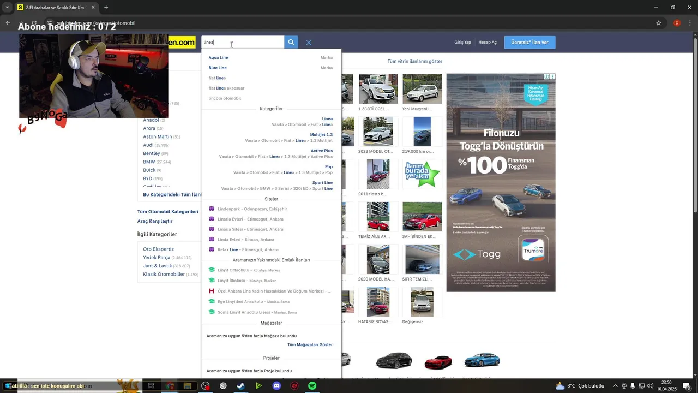Open the weather widget in taskbar

tap(580, 386)
